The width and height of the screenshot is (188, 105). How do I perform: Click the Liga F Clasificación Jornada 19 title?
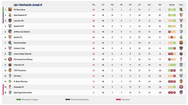click(x=27, y=5)
